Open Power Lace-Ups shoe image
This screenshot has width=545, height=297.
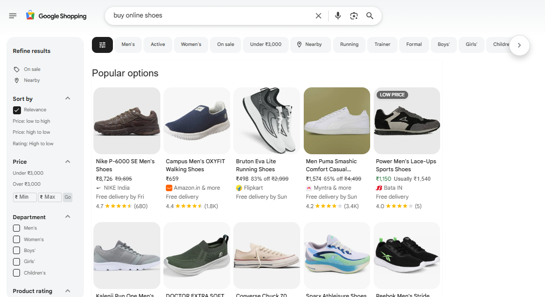pos(407,121)
